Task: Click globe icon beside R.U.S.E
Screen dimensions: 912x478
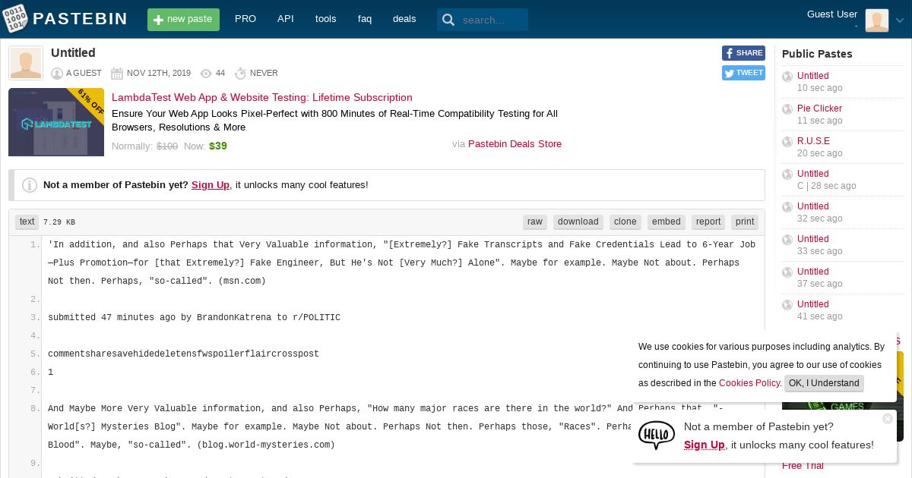Action: [787, 142]
